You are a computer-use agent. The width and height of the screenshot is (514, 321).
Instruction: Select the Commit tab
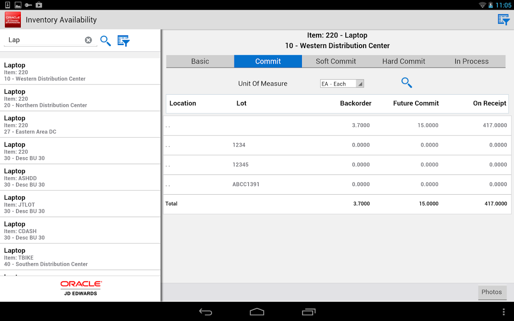point(268,61)
